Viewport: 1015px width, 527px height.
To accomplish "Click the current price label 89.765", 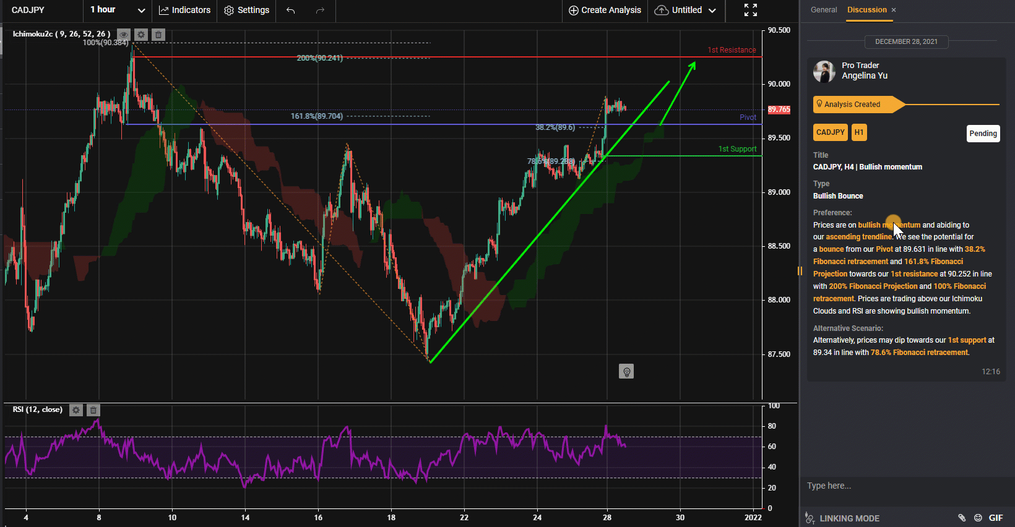I will click(x=779, y=109).
